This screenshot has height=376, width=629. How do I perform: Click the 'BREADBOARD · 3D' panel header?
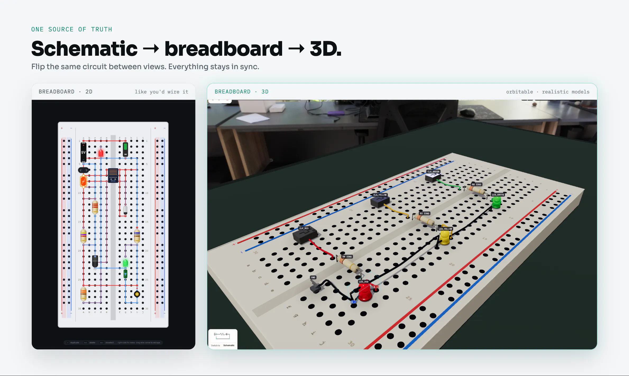(x=241, y=92)
